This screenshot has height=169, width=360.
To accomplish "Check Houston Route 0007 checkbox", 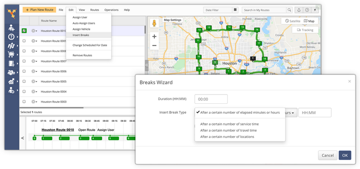I will [x=24, y=61].
